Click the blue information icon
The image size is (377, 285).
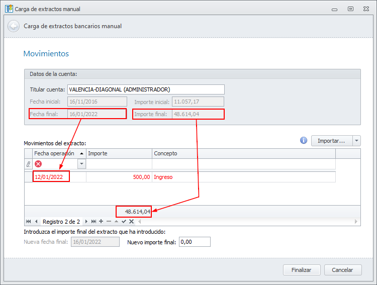(x=304, y=141)
